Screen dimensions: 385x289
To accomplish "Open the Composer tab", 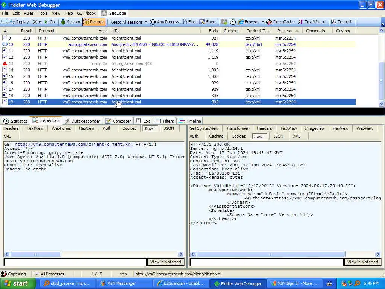I will [x=118, y=121].
